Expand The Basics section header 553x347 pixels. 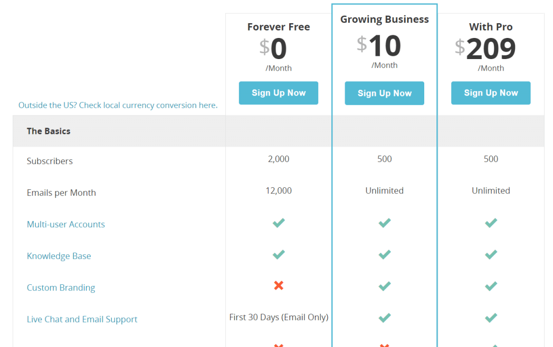point(48,131)
